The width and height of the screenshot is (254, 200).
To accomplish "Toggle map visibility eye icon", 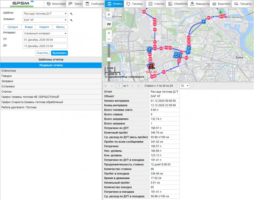I will point(109,15).
